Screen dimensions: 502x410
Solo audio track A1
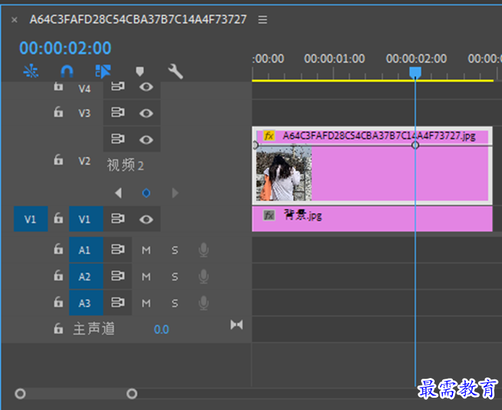(x=175, y=250)
